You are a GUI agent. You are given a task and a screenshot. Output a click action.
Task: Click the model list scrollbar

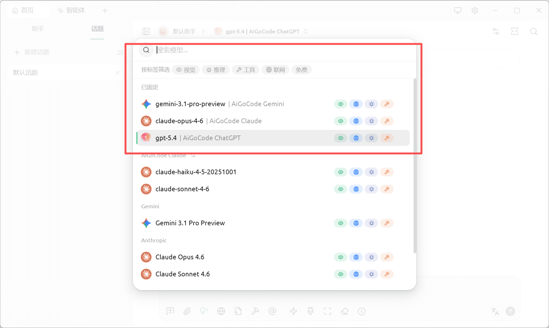click(x=415, y=166)
